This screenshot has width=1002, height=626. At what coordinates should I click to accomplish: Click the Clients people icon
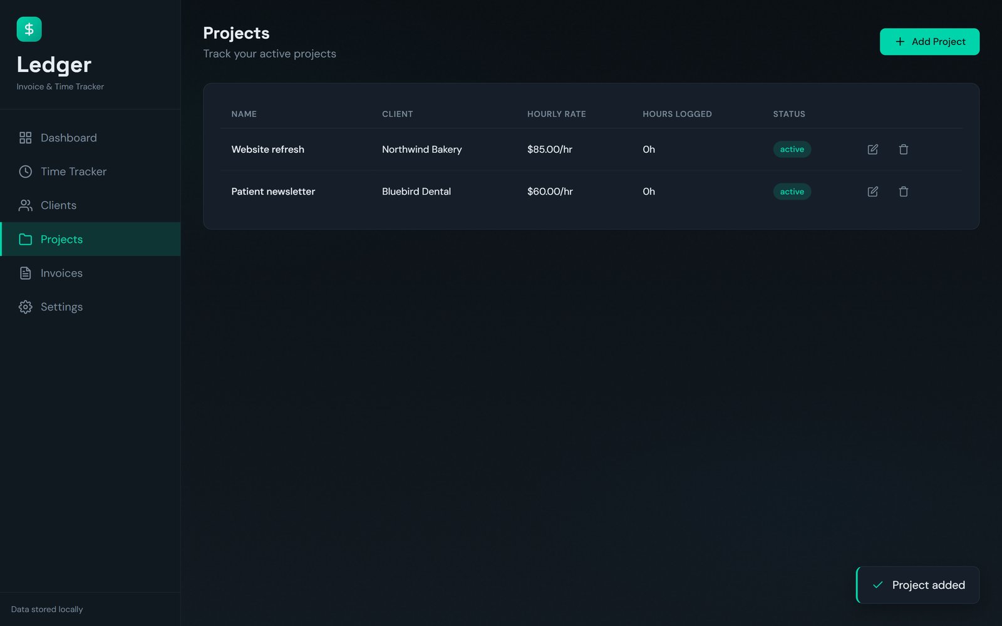[25, 205]
